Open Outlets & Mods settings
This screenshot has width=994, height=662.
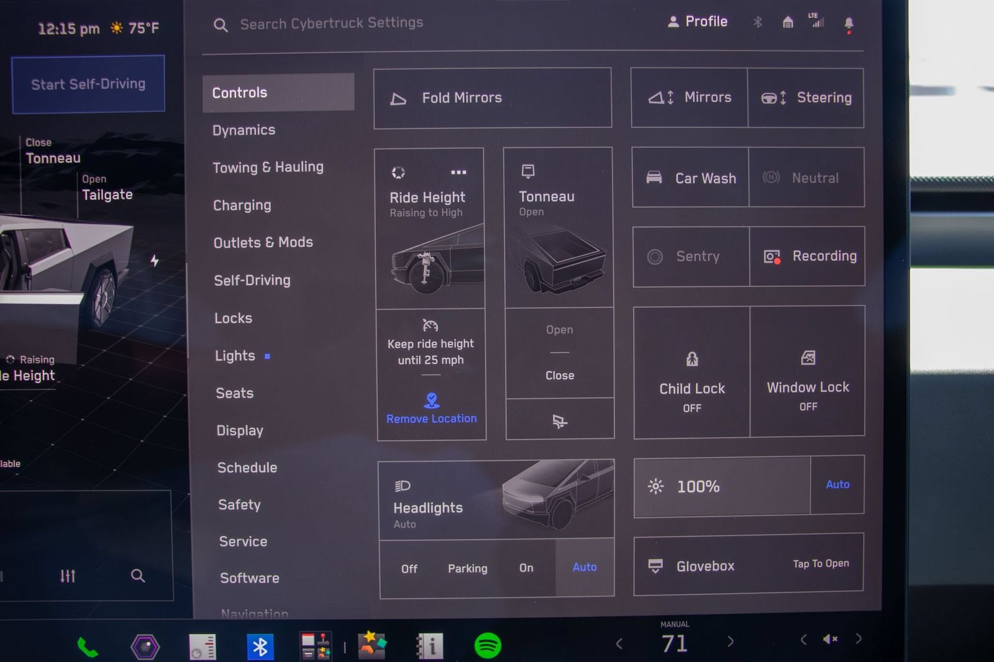[263, 243]
